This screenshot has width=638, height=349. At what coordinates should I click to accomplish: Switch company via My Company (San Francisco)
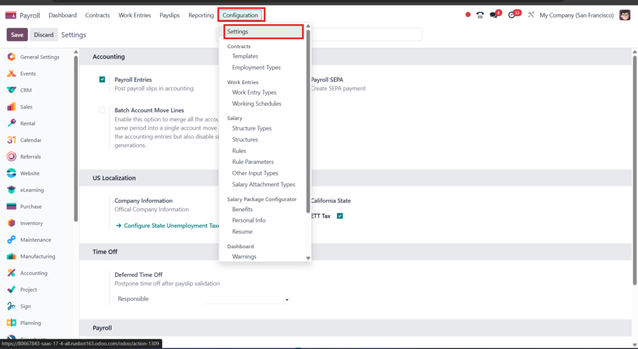tap(576, 15)
